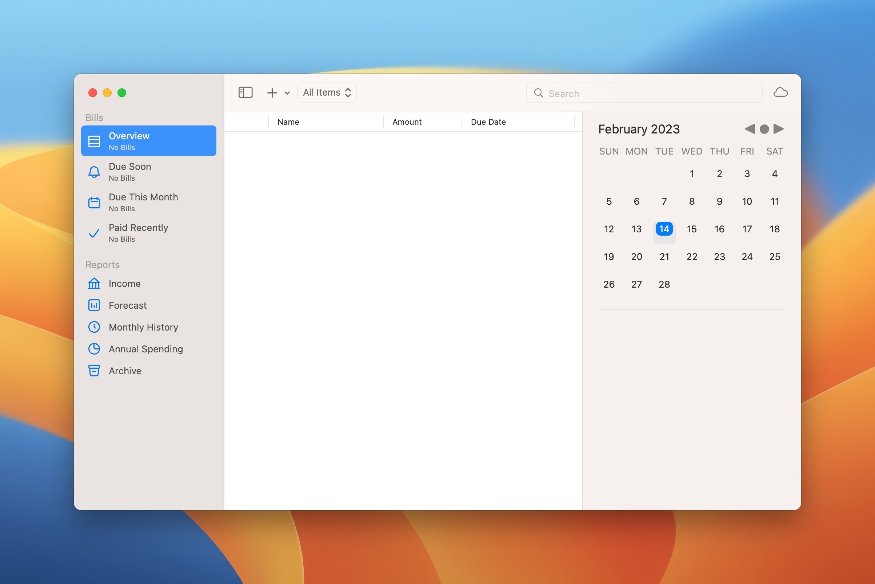The image size is (875, 584).
Task: Open the Forecast report
Action: [127, 305]
